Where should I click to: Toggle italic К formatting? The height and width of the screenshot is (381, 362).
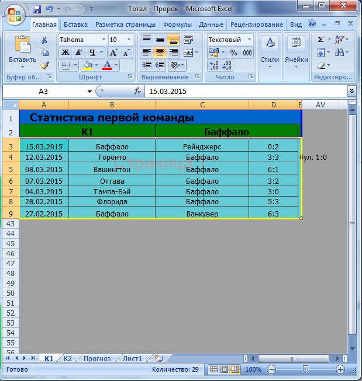point(78,53)
